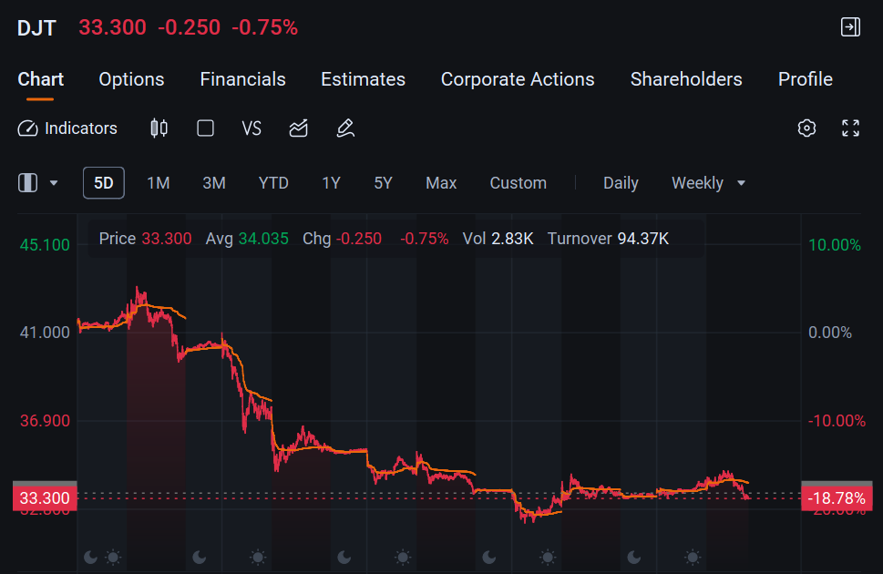Viewport: 883px width, 574px height.
Task: Click the 41.000 price axis label
Action: click(x=45, y=333)
